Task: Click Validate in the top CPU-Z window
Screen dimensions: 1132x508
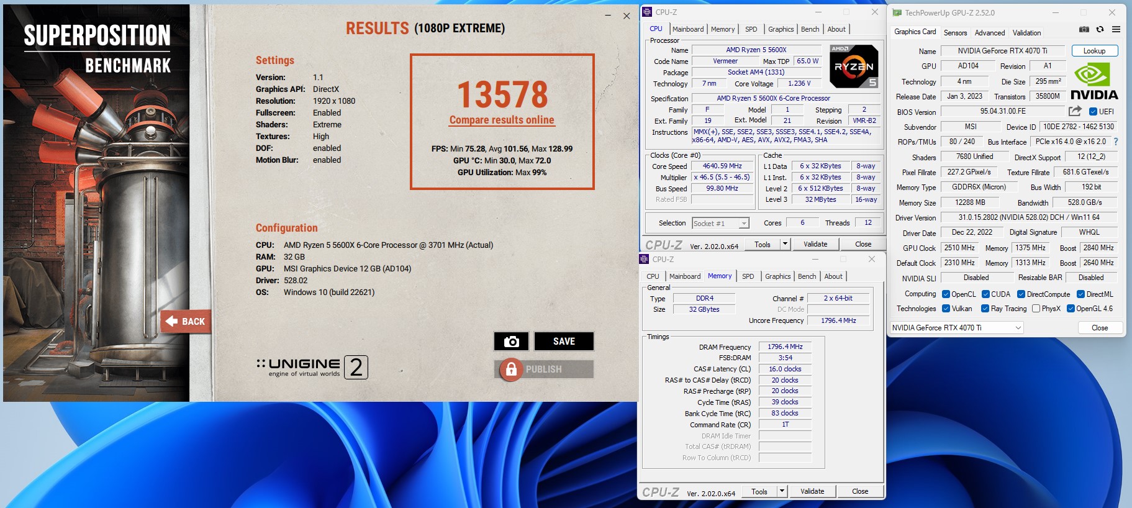Action: pos(815,244)
